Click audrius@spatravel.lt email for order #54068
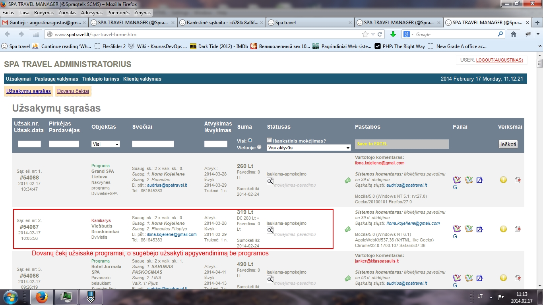This screenshot has width=543, height=305. point(167,185)
